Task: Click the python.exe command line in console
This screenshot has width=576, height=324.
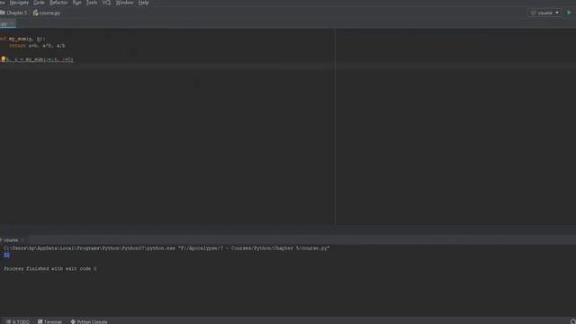Action: pos(166,248)
